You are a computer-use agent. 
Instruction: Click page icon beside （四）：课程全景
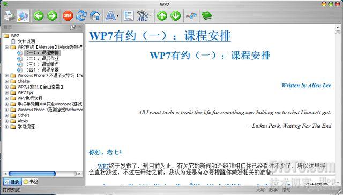(x=20, y=70)
